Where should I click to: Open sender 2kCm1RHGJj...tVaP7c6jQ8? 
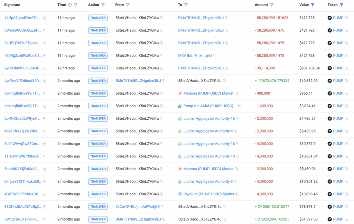(x=138, y=206)
